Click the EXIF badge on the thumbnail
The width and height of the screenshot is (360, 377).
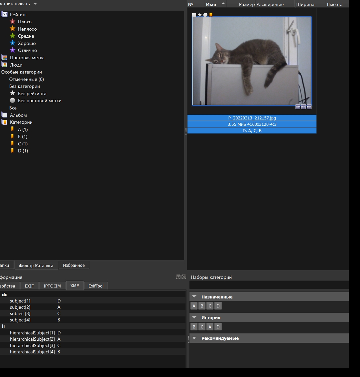coord(309,107)
